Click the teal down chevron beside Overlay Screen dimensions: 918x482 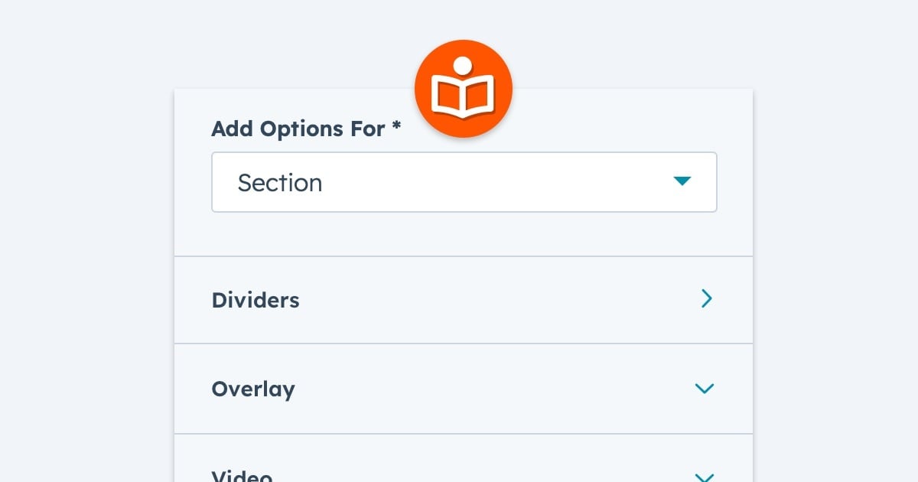705,389
